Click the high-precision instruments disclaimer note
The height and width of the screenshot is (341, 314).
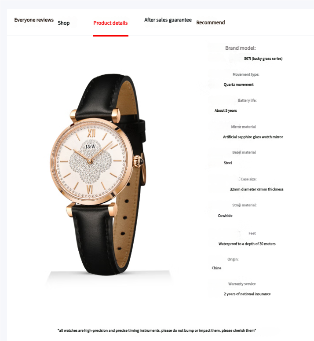click(157, 330)
